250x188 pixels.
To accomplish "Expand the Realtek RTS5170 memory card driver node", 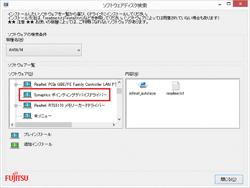I will 16,105.
